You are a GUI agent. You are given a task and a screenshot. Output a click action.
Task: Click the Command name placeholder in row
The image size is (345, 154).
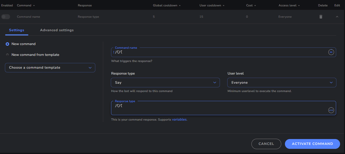tap(28, 17)
